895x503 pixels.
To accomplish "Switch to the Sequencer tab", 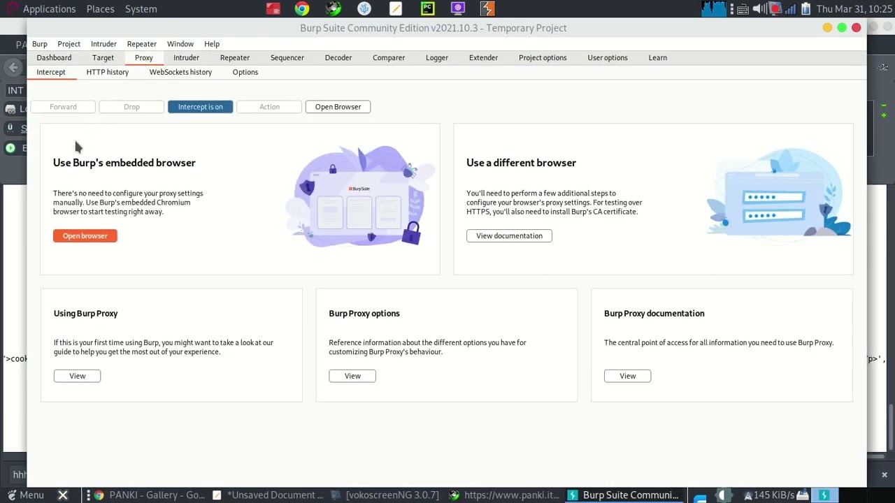I will tap(287, 58).
